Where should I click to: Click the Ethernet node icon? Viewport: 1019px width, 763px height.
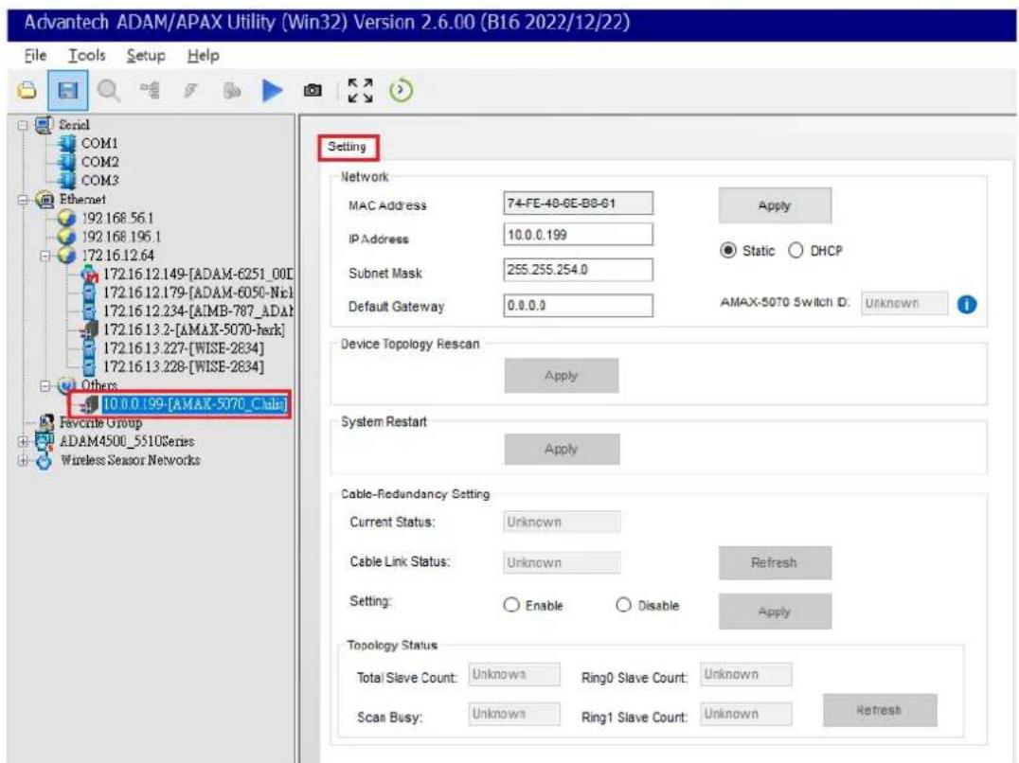45,200
